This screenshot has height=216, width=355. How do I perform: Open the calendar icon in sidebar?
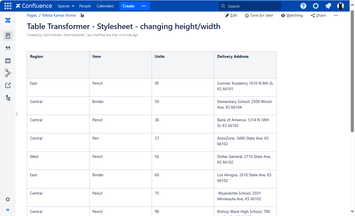pos(8,61)
